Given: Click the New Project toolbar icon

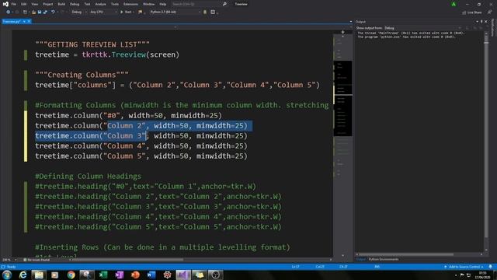Looking at the screenshot, I should [x=25, y=12].
